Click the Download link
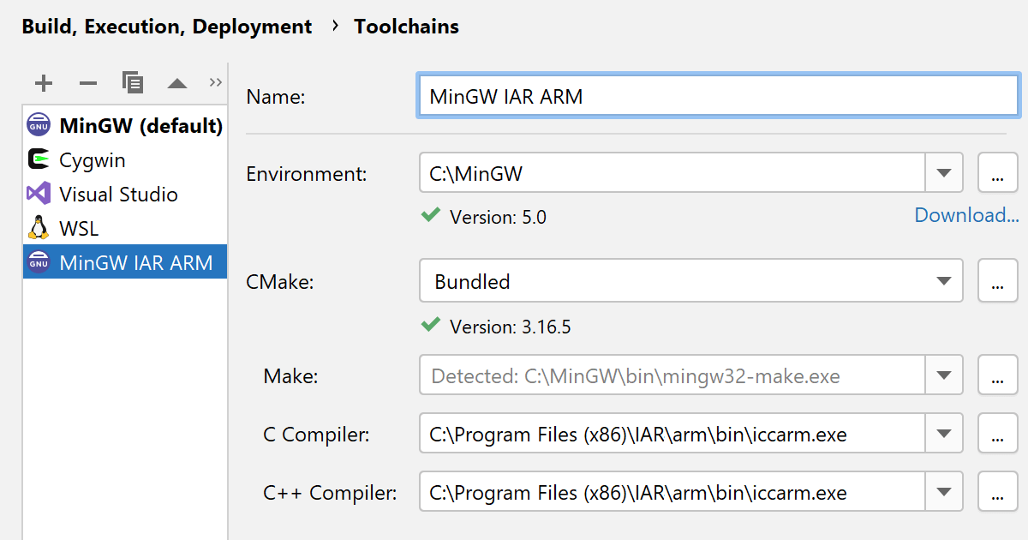 pyautogui.click(x=966, y=215)
